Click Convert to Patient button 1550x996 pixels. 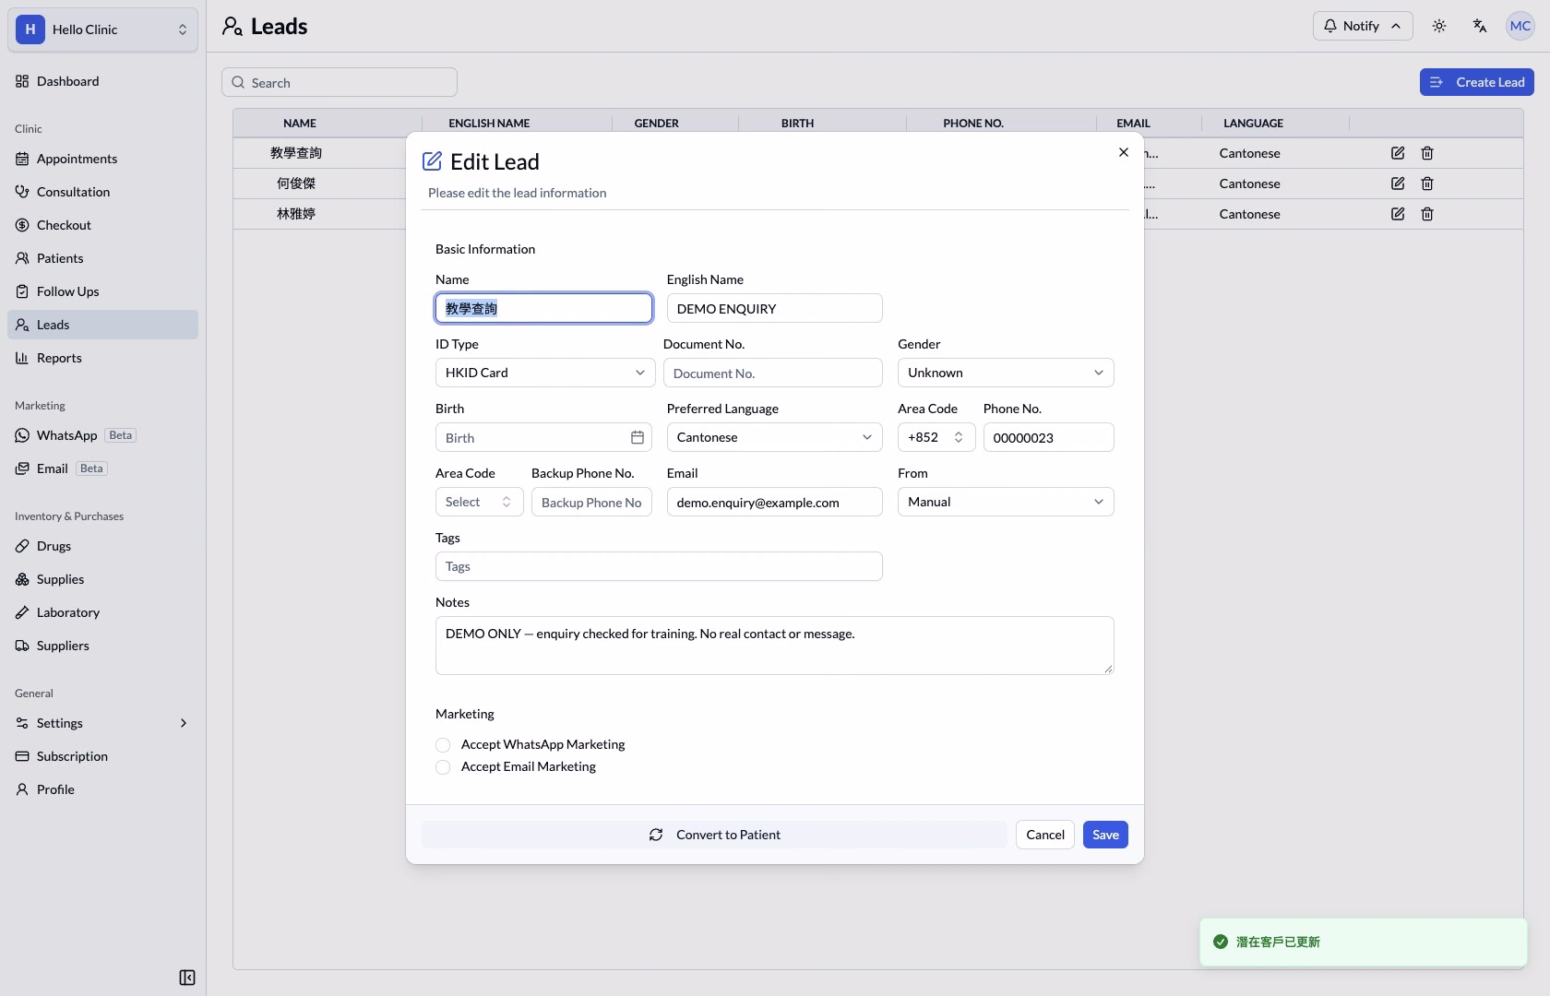tap(714, 835)
